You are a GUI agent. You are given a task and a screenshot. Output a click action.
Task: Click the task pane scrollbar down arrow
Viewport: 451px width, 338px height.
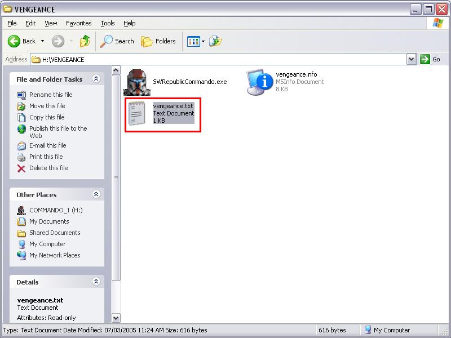click(116, 318)
